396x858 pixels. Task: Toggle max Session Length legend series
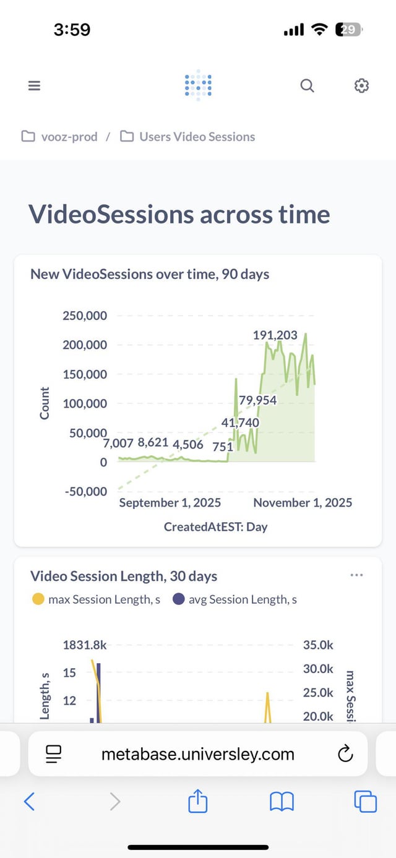pyautogui.click(x=96, y=599)
